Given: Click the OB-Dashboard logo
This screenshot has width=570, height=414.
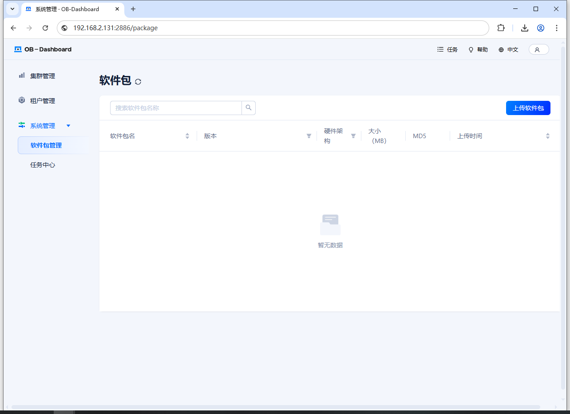Looking at the screenshot, I should pos(43,49).
